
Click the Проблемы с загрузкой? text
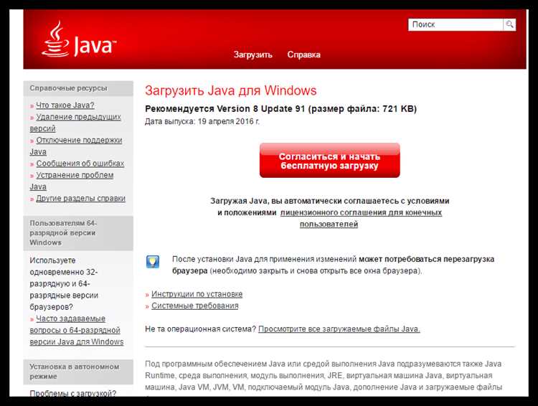click(72, 393)
